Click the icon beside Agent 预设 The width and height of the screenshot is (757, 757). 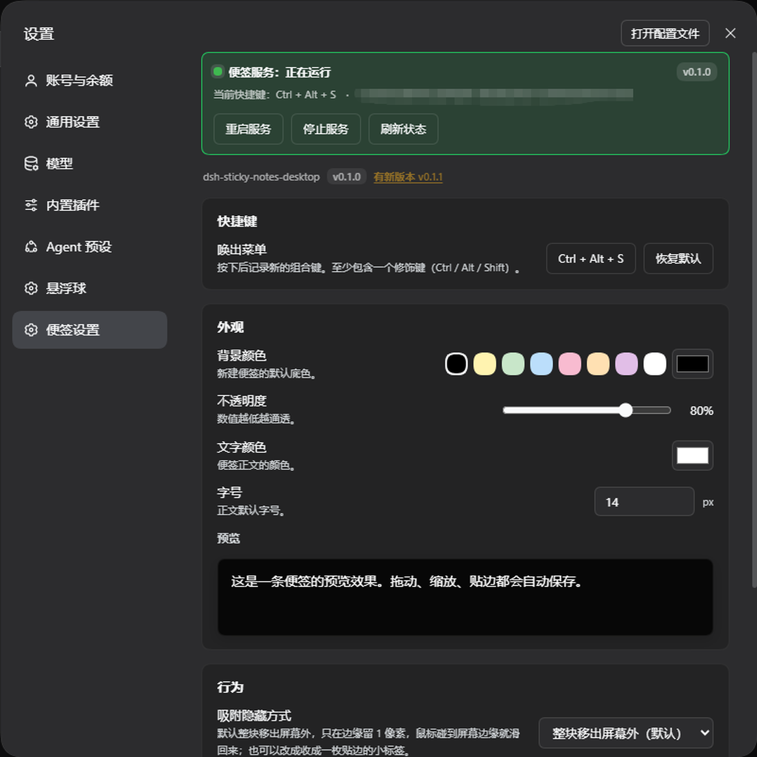click(x=31, y=247)
